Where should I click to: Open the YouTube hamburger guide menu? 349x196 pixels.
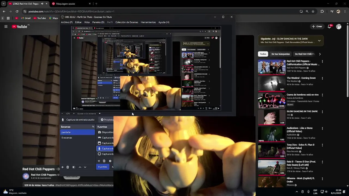click(6, 26)
